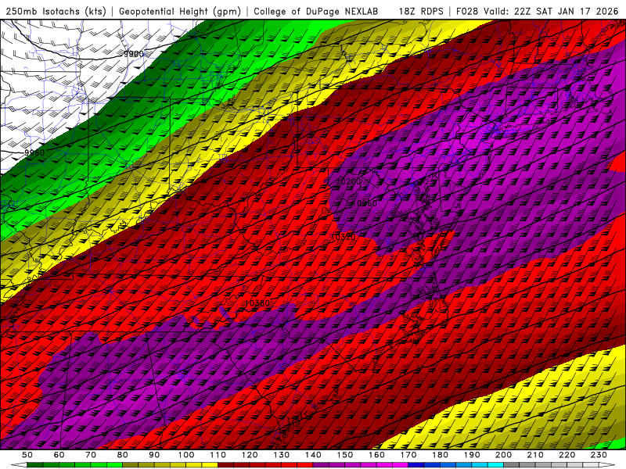Click the 10260 height contour label
This screenshot has height=469, width=626.
(365, 203)
